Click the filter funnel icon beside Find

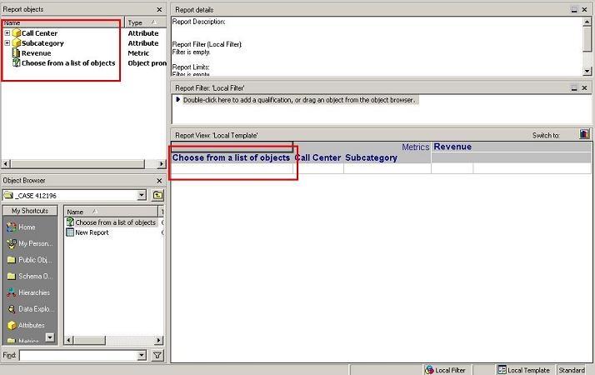pos(157,356)
